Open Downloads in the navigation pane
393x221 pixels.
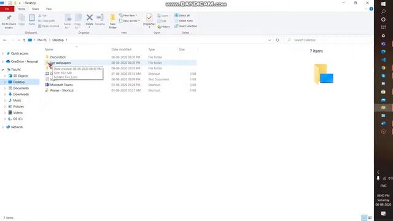coord(21,94)
